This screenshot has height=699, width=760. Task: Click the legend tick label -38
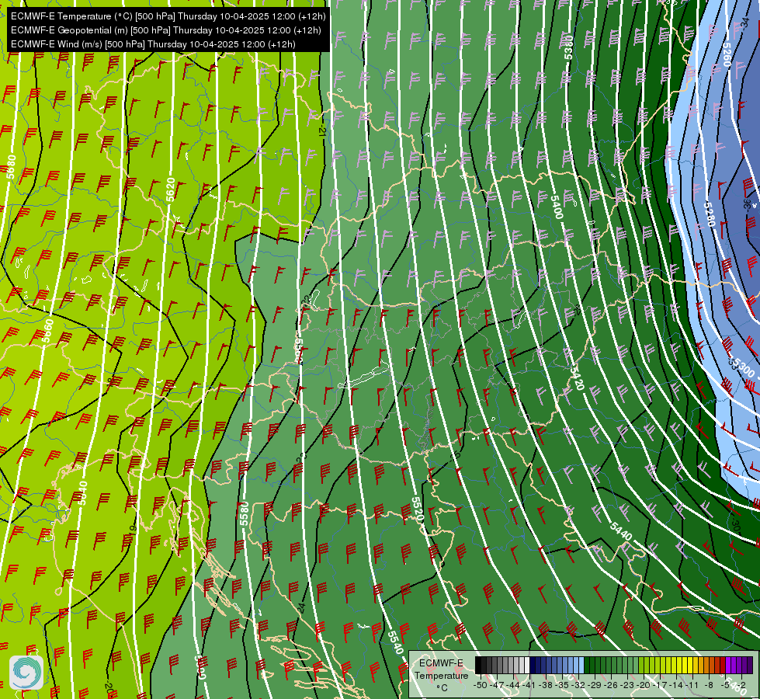[545, 685]
